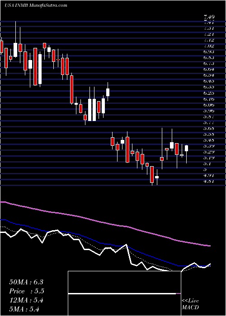Click the 5.58 price axis label
This screenshot has height=316, width=226.
209,134
